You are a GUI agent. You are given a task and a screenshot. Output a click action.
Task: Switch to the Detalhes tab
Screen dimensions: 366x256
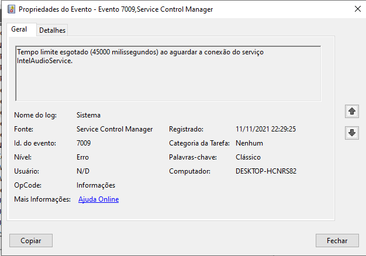click(x=52, y=30)
